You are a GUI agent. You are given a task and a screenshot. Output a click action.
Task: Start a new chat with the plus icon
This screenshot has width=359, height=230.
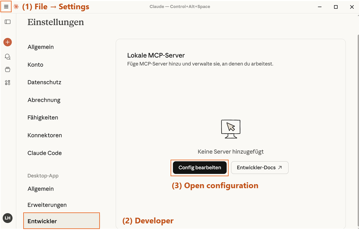pyautogui.click(x=8, y=42)
